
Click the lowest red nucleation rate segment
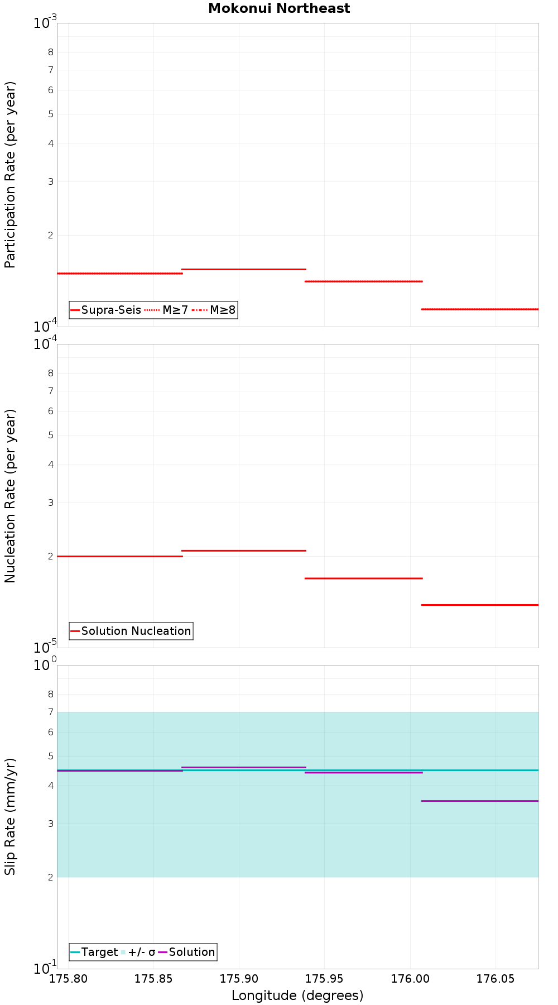[x=480, y=605]
